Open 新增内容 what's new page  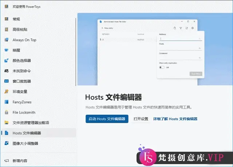39,160
